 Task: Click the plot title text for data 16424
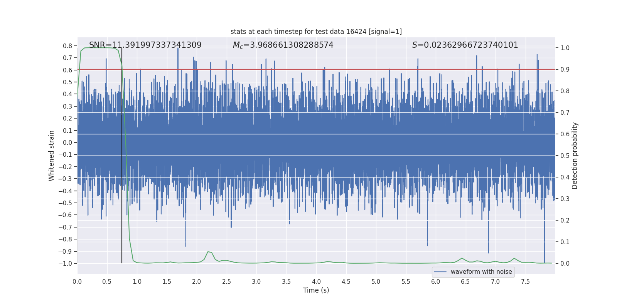click(316, 32)
